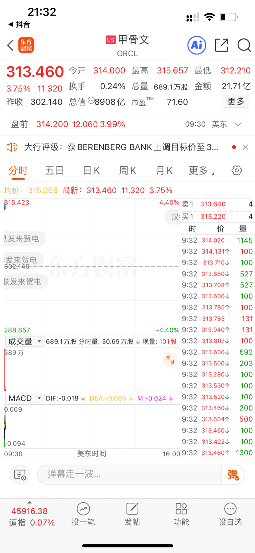Tap the orange expand chart icon

pos(170,360)
